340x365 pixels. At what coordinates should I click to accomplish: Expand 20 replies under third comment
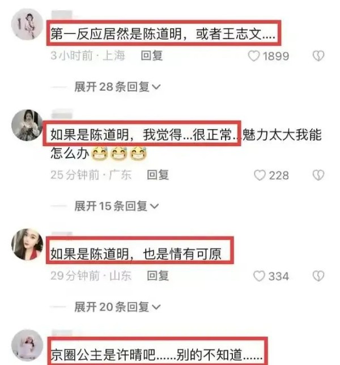click(117, 307)
